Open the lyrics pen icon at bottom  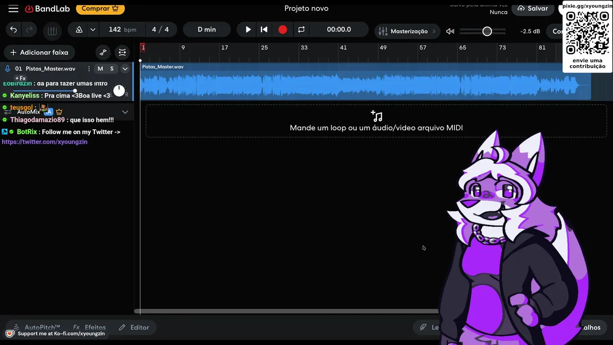pos(423,327)
